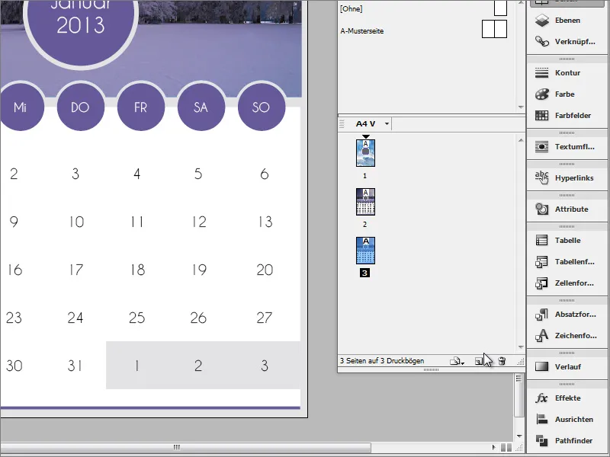The height and width of the screenshot is (457, 610).
Task: Click page number label 3
Action: 364,273
